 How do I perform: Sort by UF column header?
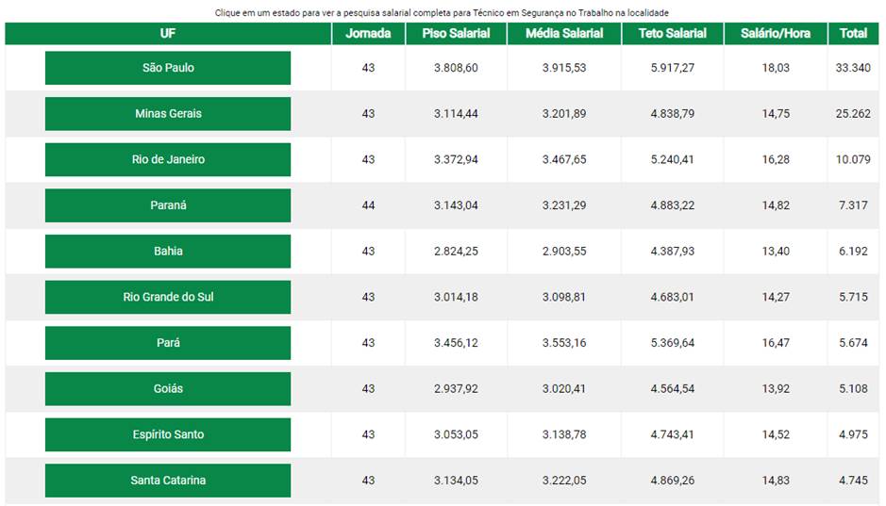(x=168, y=33)
